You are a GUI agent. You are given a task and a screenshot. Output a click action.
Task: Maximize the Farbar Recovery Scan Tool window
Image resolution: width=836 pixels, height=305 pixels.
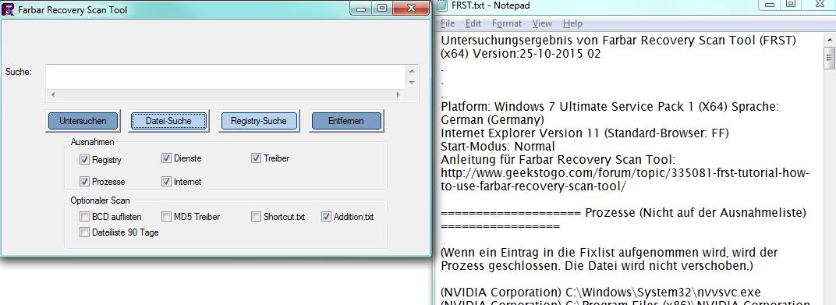tap(382, 8)
